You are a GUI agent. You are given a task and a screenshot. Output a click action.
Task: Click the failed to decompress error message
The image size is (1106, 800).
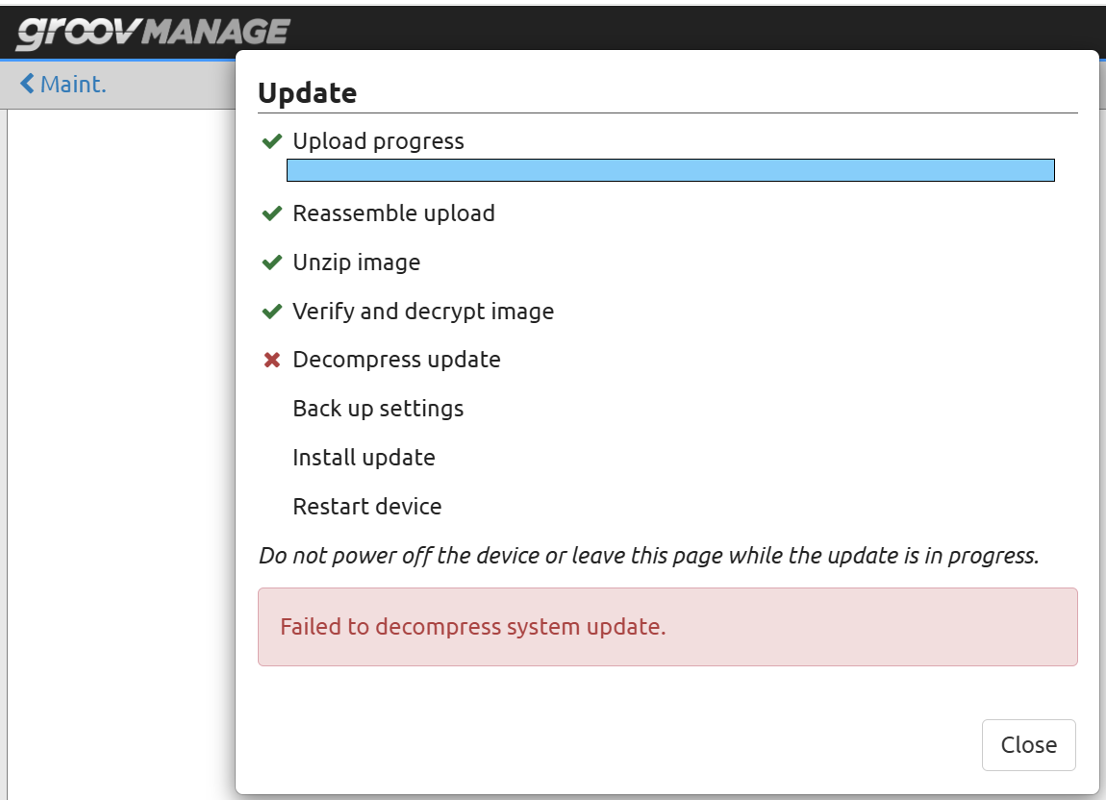pos(472,627)
